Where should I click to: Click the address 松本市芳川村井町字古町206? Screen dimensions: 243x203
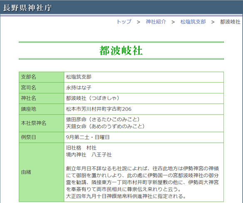tap(99, 109)
